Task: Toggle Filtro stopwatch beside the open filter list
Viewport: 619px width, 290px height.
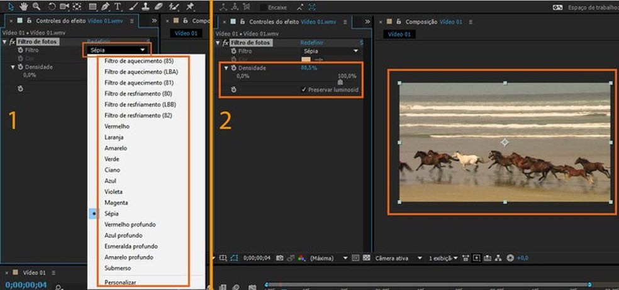Action: (21, 50)
